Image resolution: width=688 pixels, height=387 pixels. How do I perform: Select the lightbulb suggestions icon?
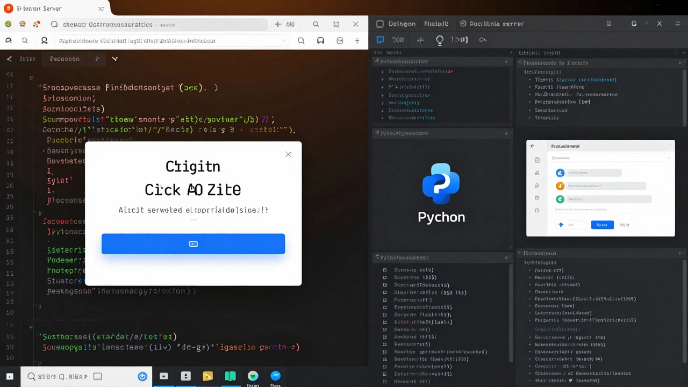[440, 39]
